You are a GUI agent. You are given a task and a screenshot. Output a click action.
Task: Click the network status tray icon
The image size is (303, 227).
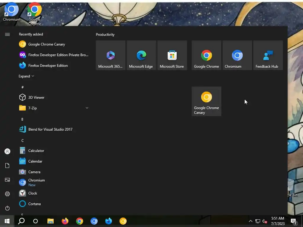(258, 221)
